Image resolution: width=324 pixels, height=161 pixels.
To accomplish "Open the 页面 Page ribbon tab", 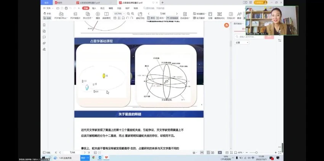I will click(119, 8).
